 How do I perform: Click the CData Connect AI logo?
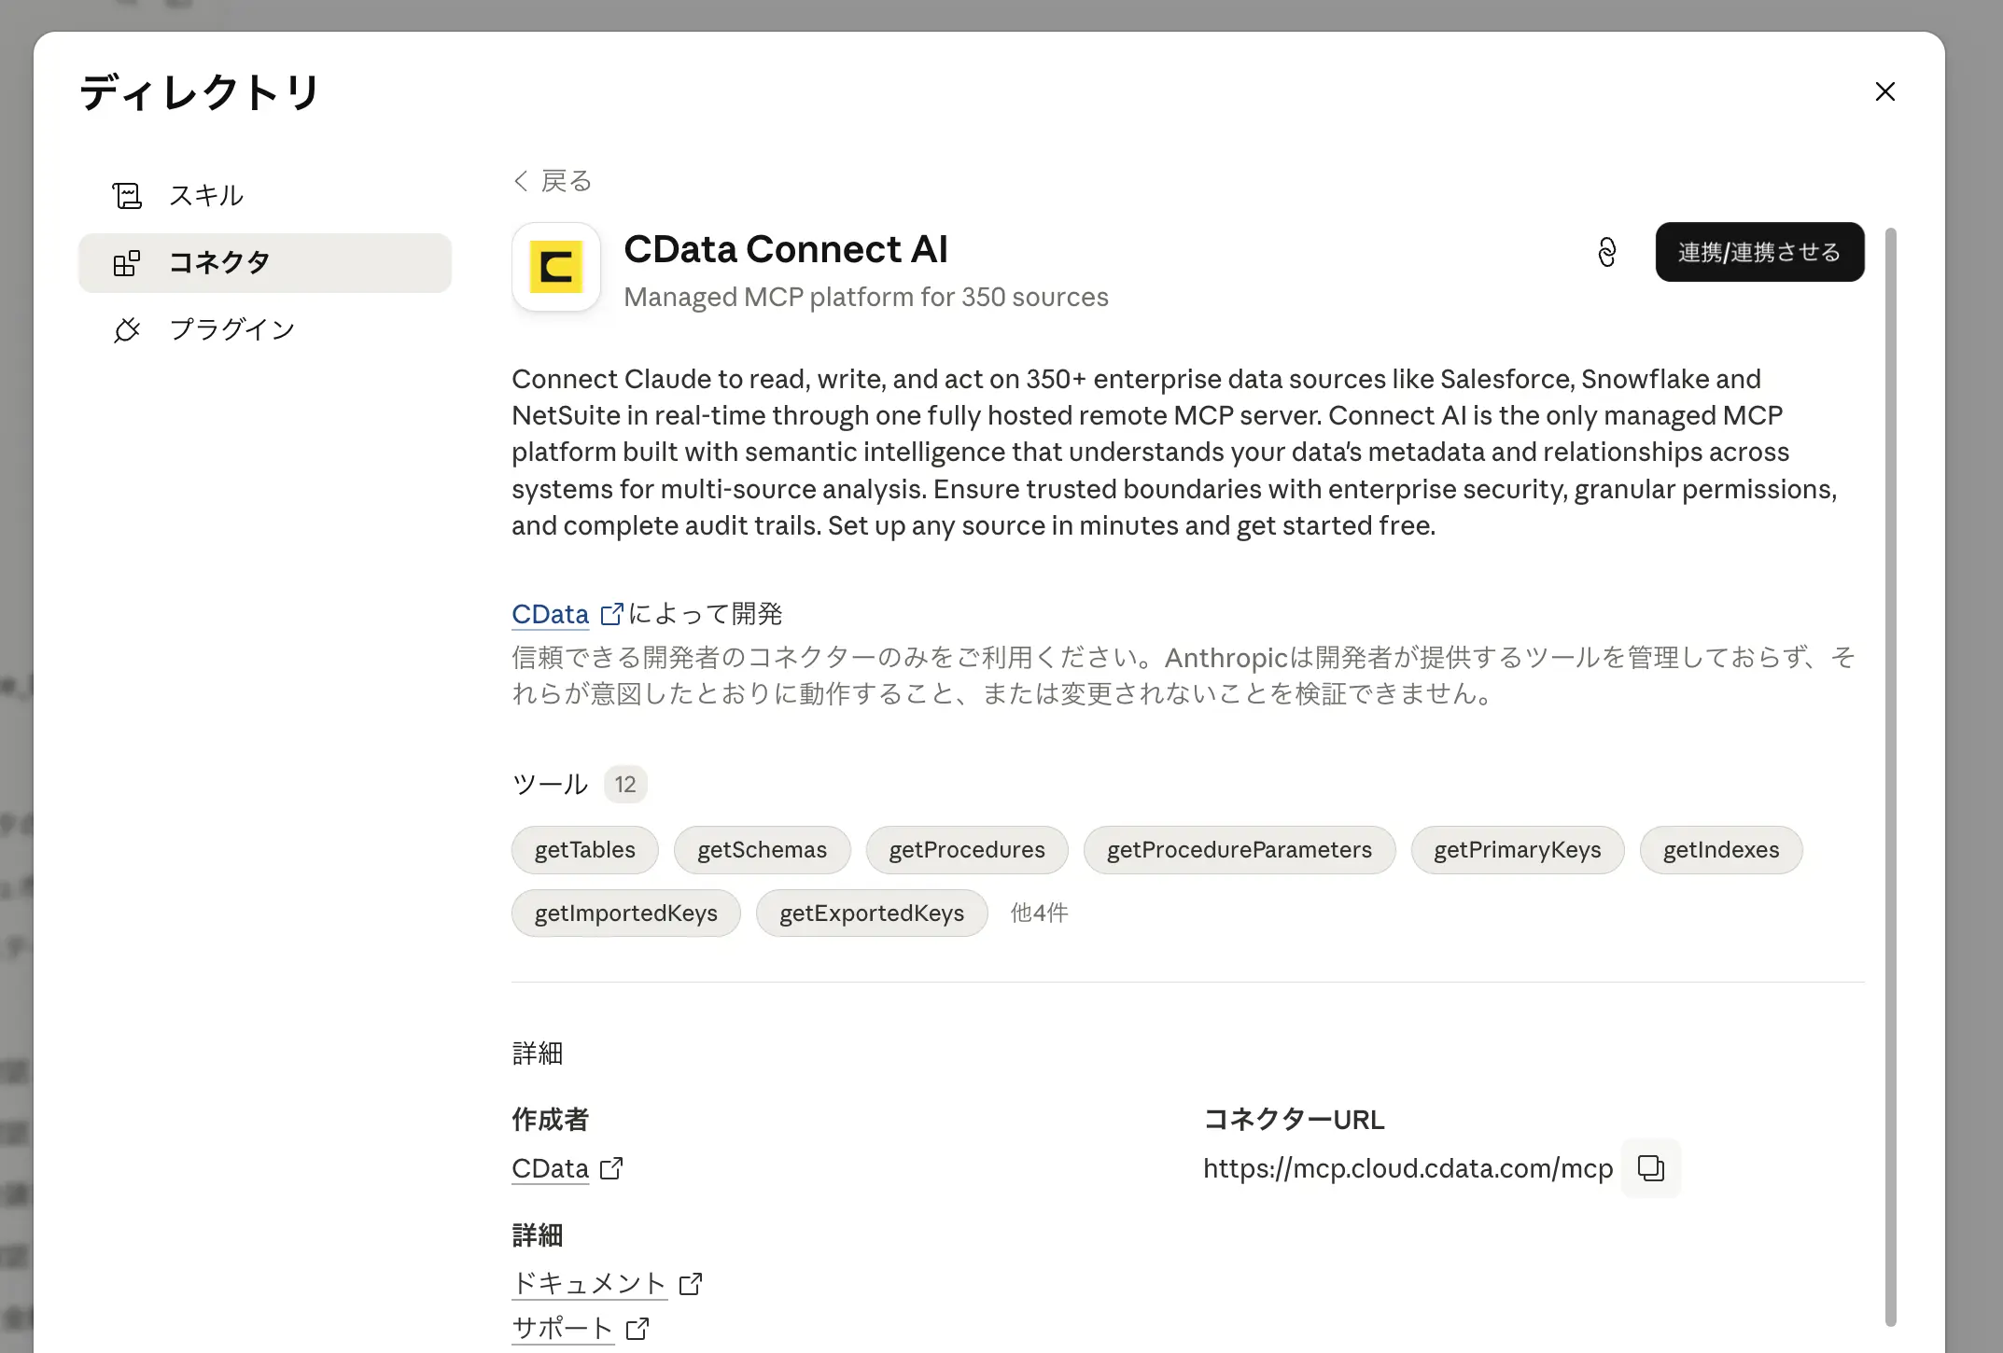coord(556,267)
